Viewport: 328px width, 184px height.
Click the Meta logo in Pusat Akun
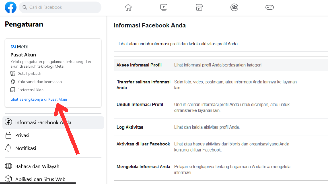[19, 47]
